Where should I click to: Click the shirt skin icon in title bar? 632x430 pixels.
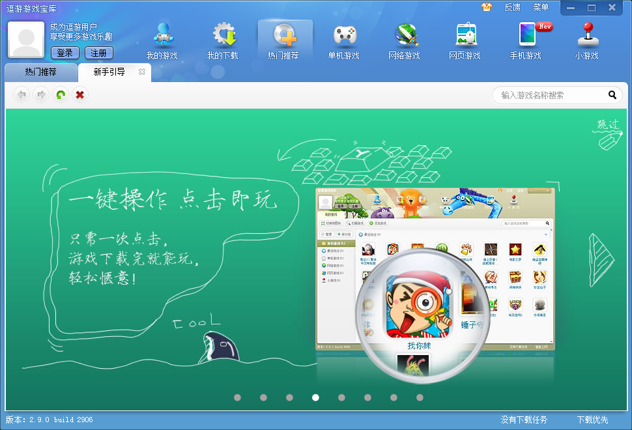click(x=487, y=7)
